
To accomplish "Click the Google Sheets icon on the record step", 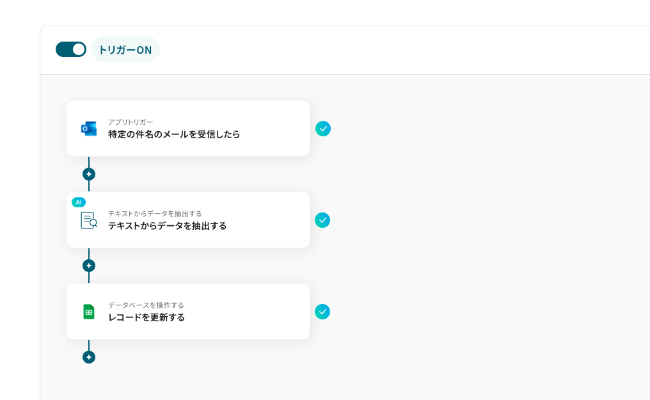I will [89, 312].
